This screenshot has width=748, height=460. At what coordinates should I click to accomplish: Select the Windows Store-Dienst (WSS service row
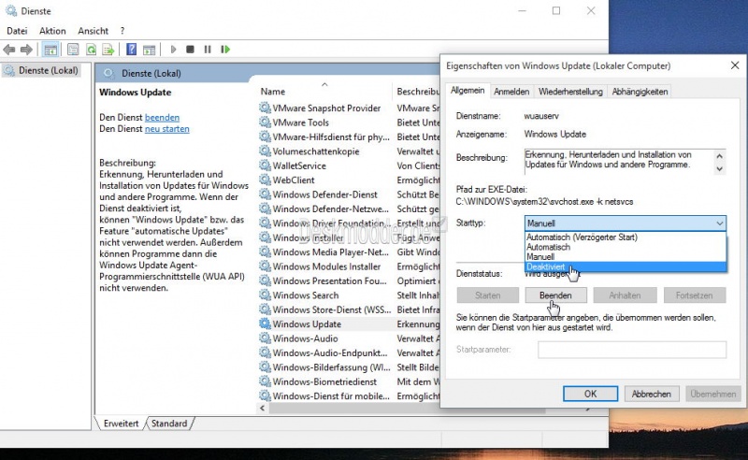click(348, 309)
